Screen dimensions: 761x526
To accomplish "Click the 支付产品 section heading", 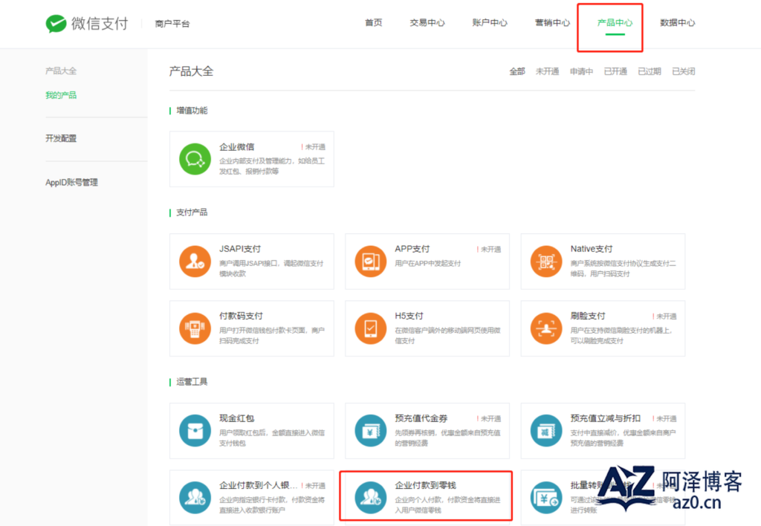I will tap(192, 212).
